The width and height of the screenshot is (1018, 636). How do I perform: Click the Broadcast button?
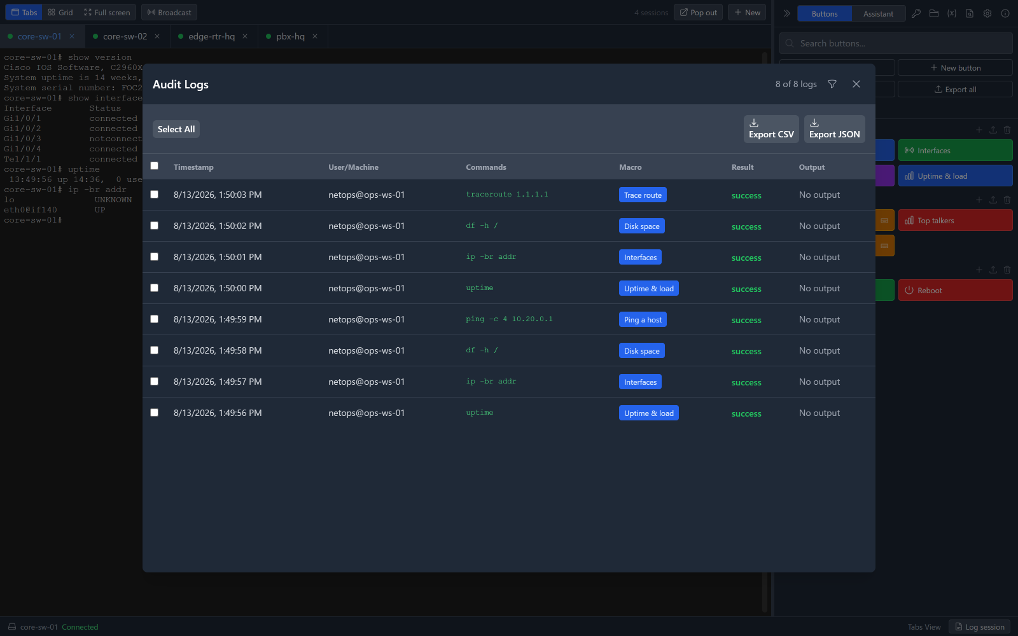pos(169,12)
